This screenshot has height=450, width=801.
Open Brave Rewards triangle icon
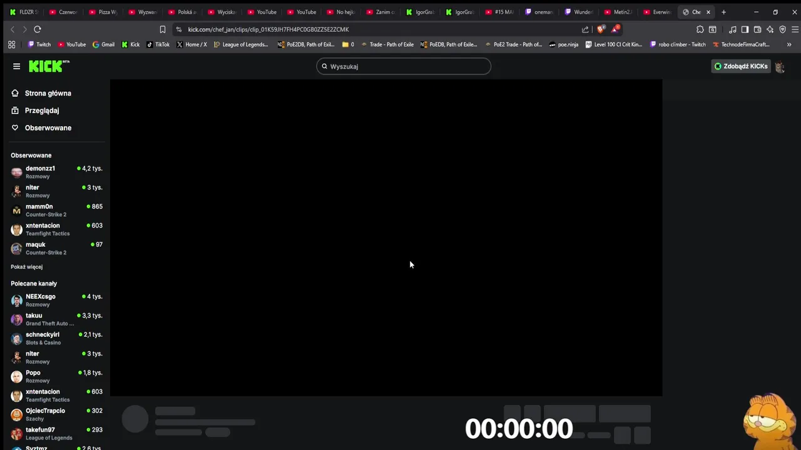point(615,29)
